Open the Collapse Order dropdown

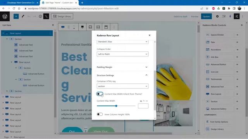coord(122,54)
